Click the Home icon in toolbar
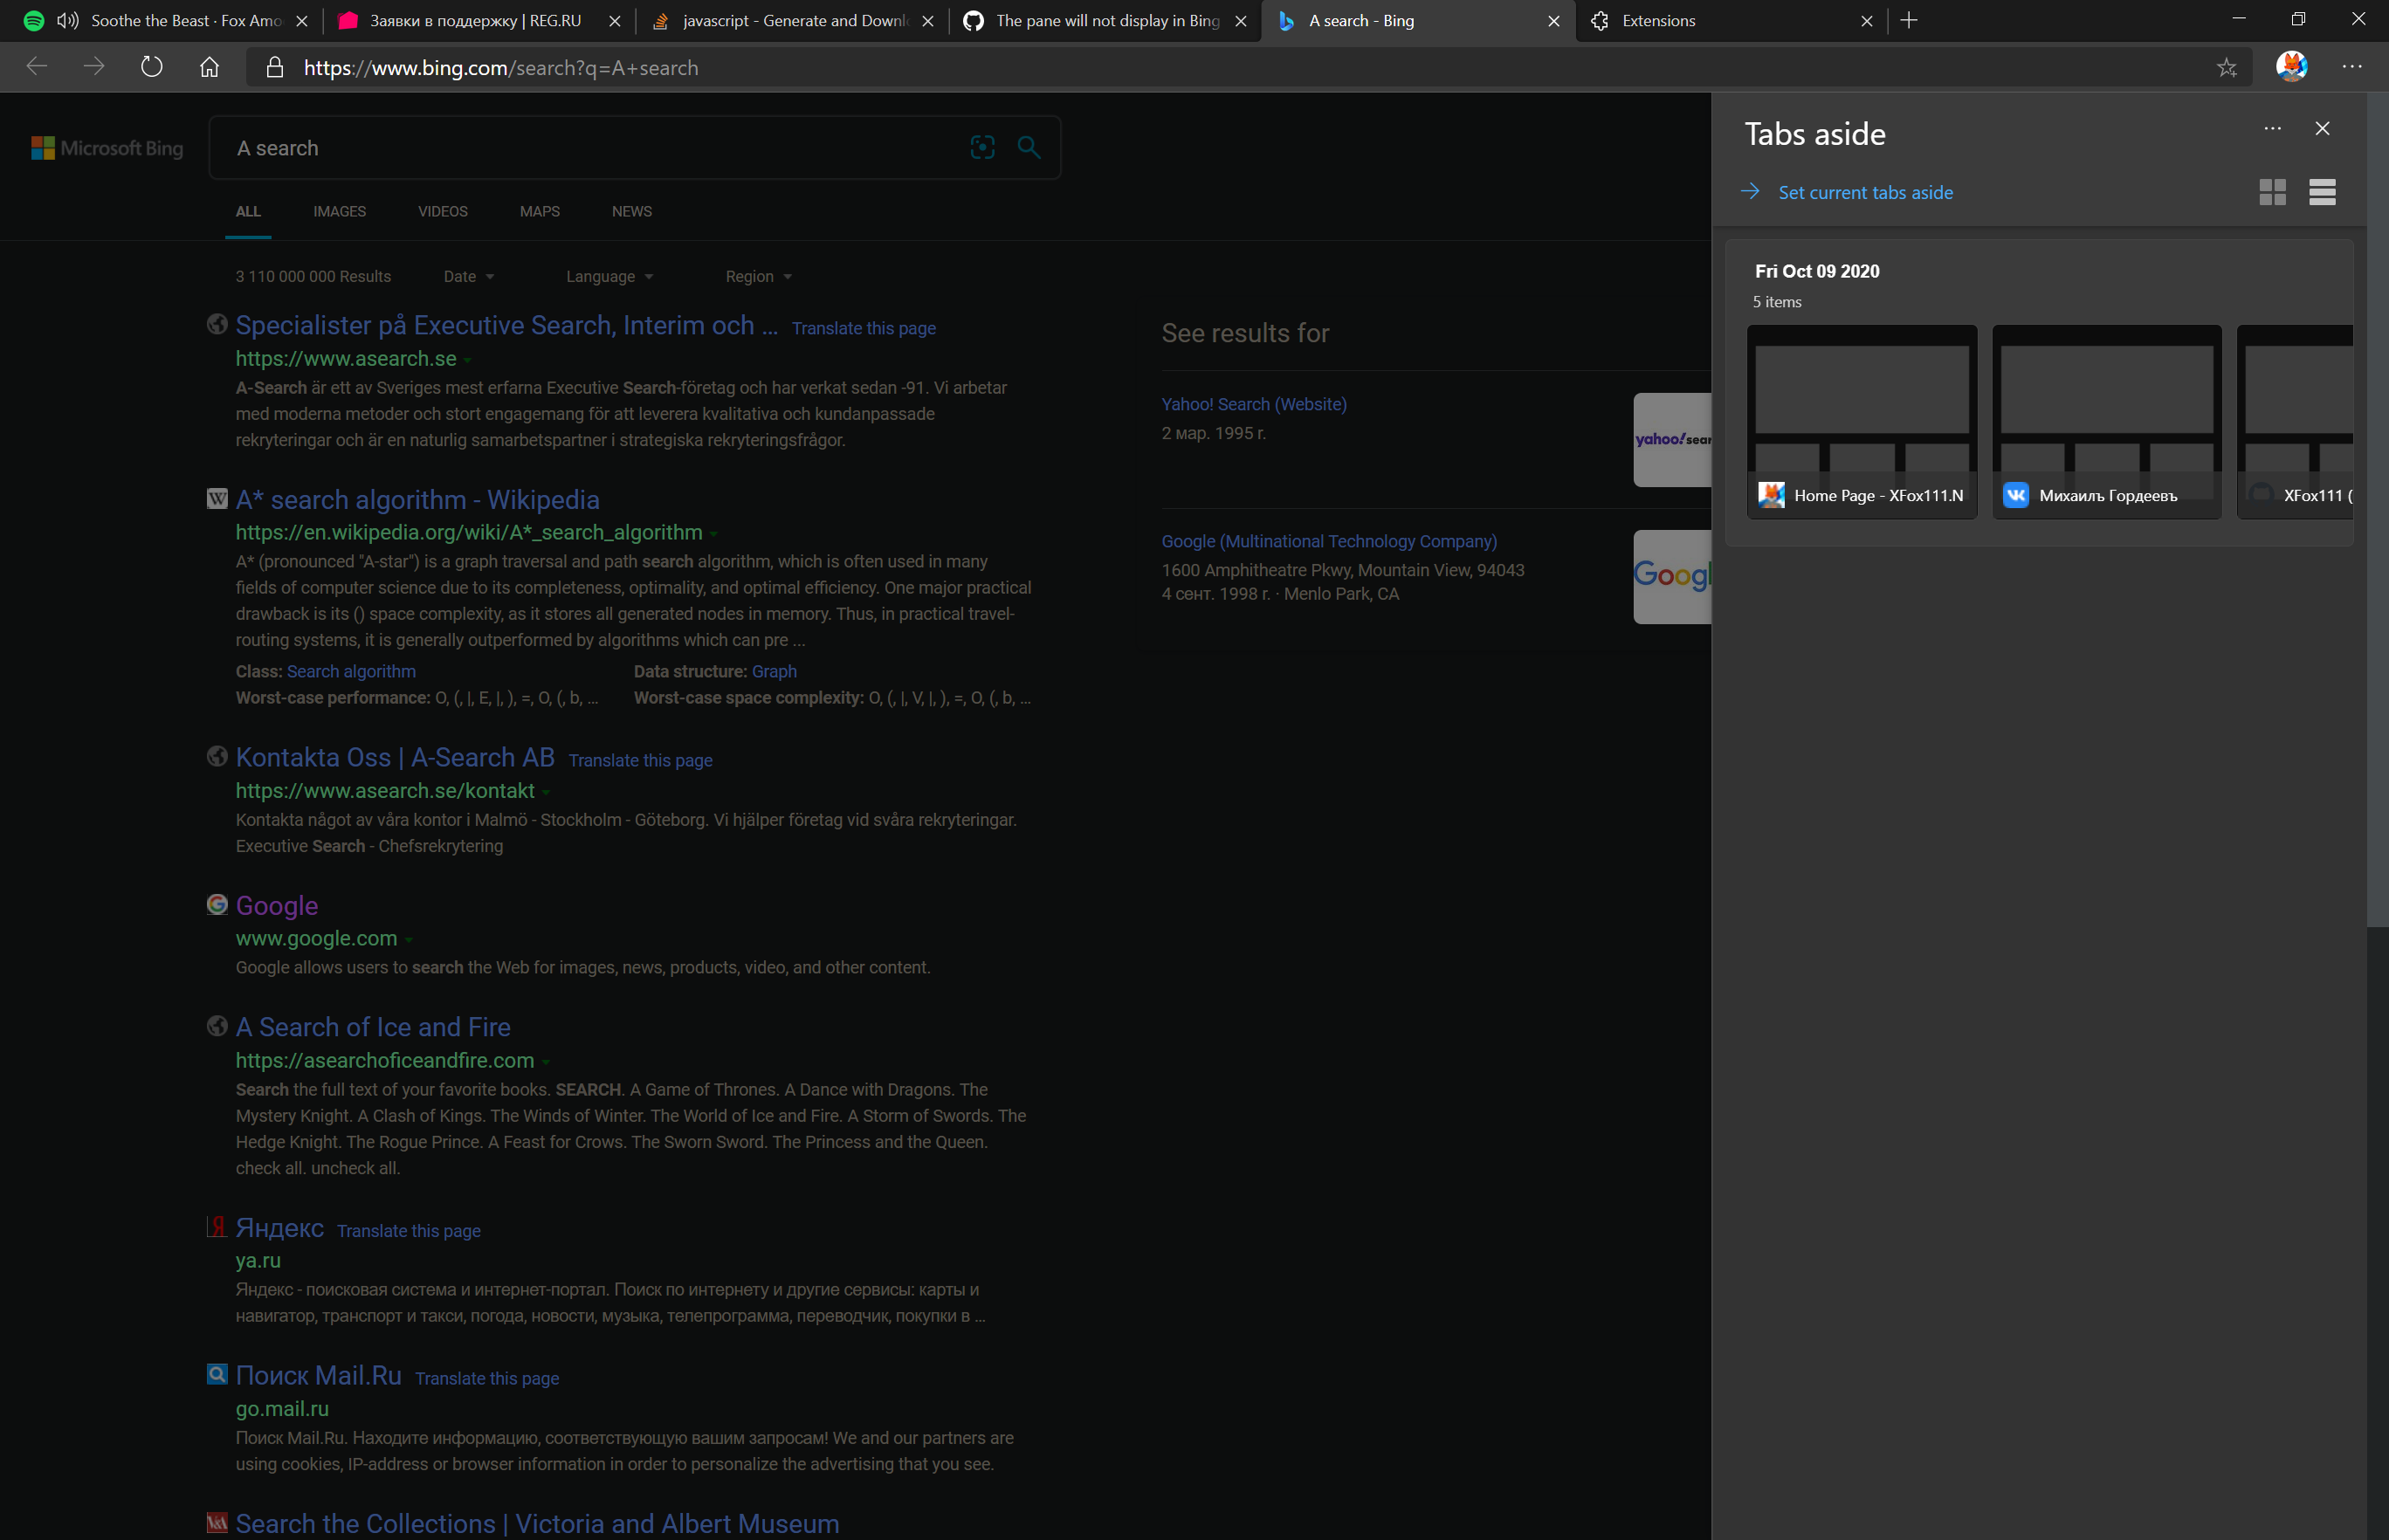The width and height of the screenshot is (2389, 1540). click(x=209, y=67)
